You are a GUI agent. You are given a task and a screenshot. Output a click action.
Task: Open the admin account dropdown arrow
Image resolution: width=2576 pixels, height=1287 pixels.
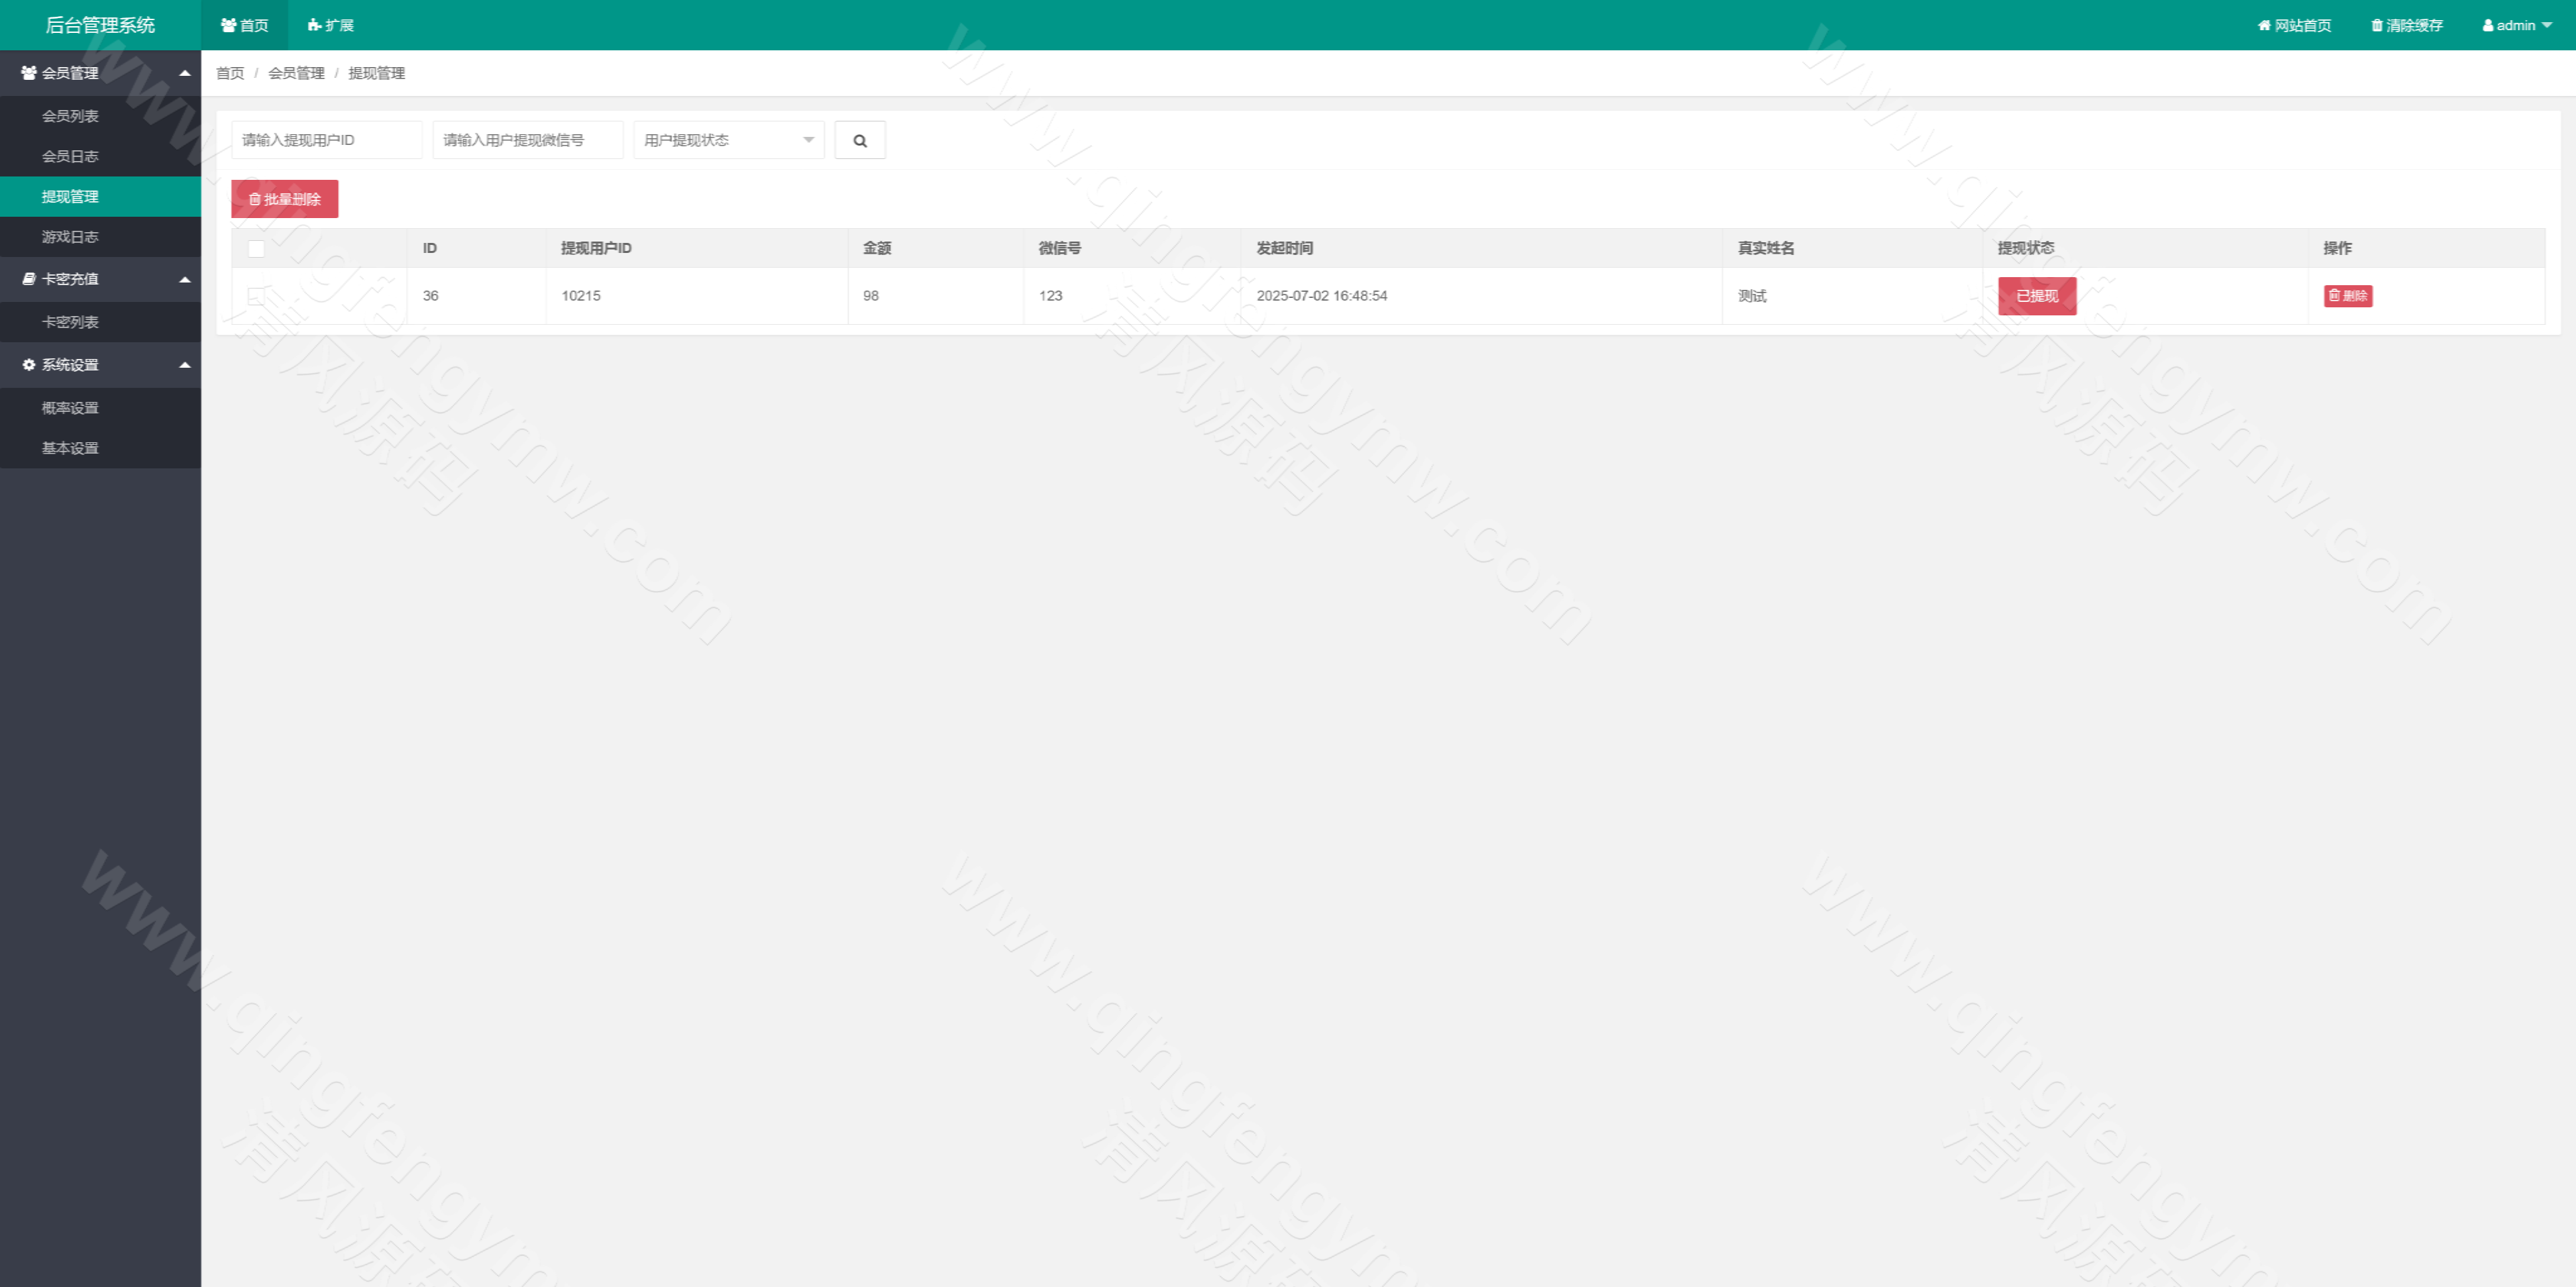[2547, 25]
